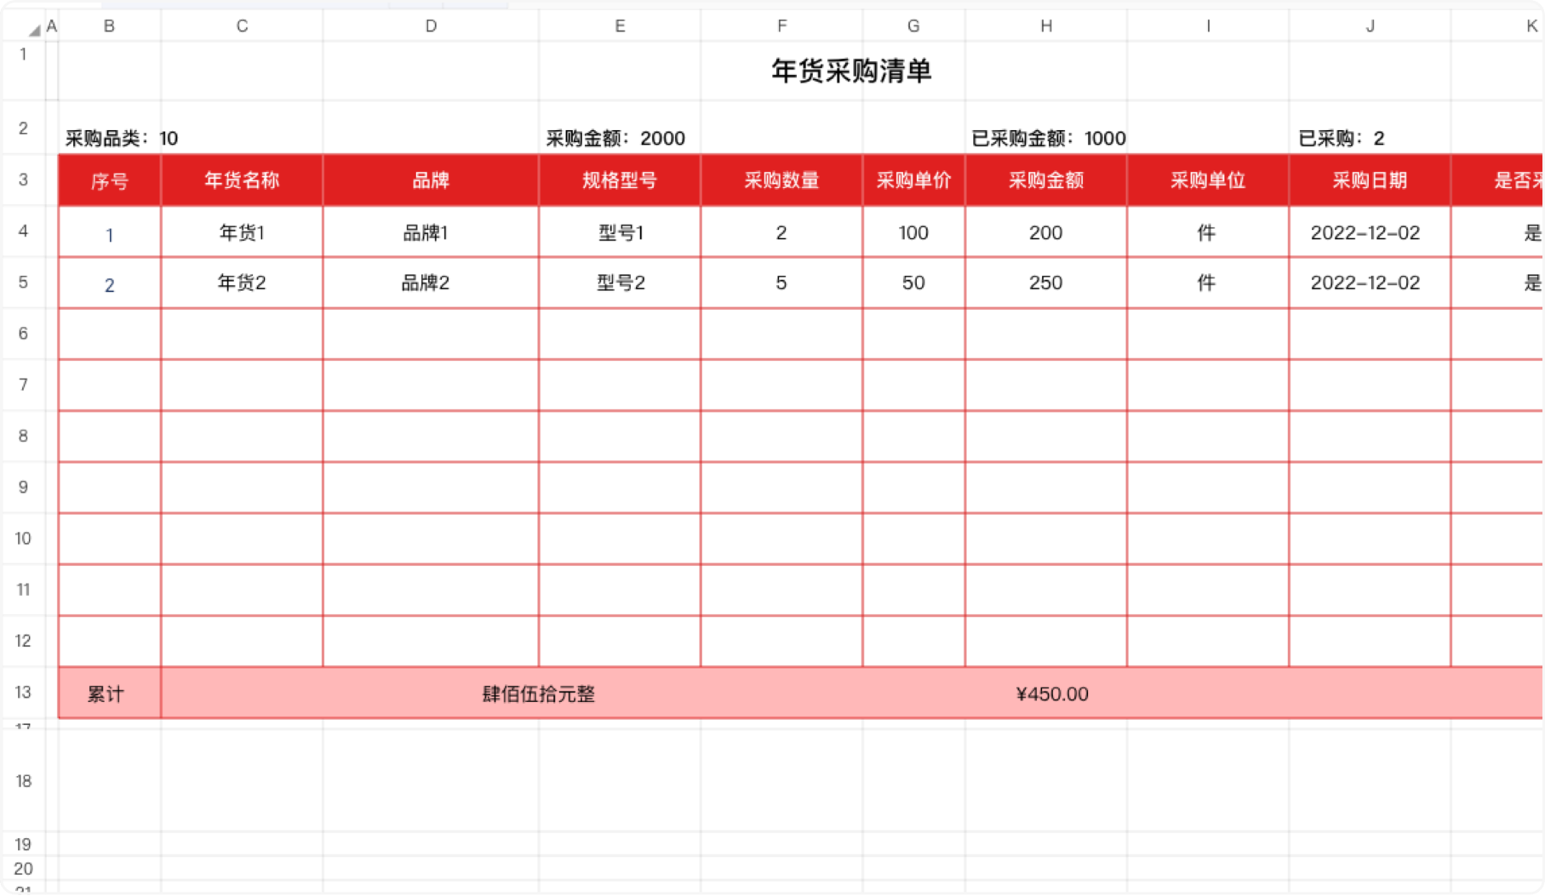Image resolution: width=1545 pixels, height=896 pixels.
Task: Select the column G header
Action: coord(913,26)
